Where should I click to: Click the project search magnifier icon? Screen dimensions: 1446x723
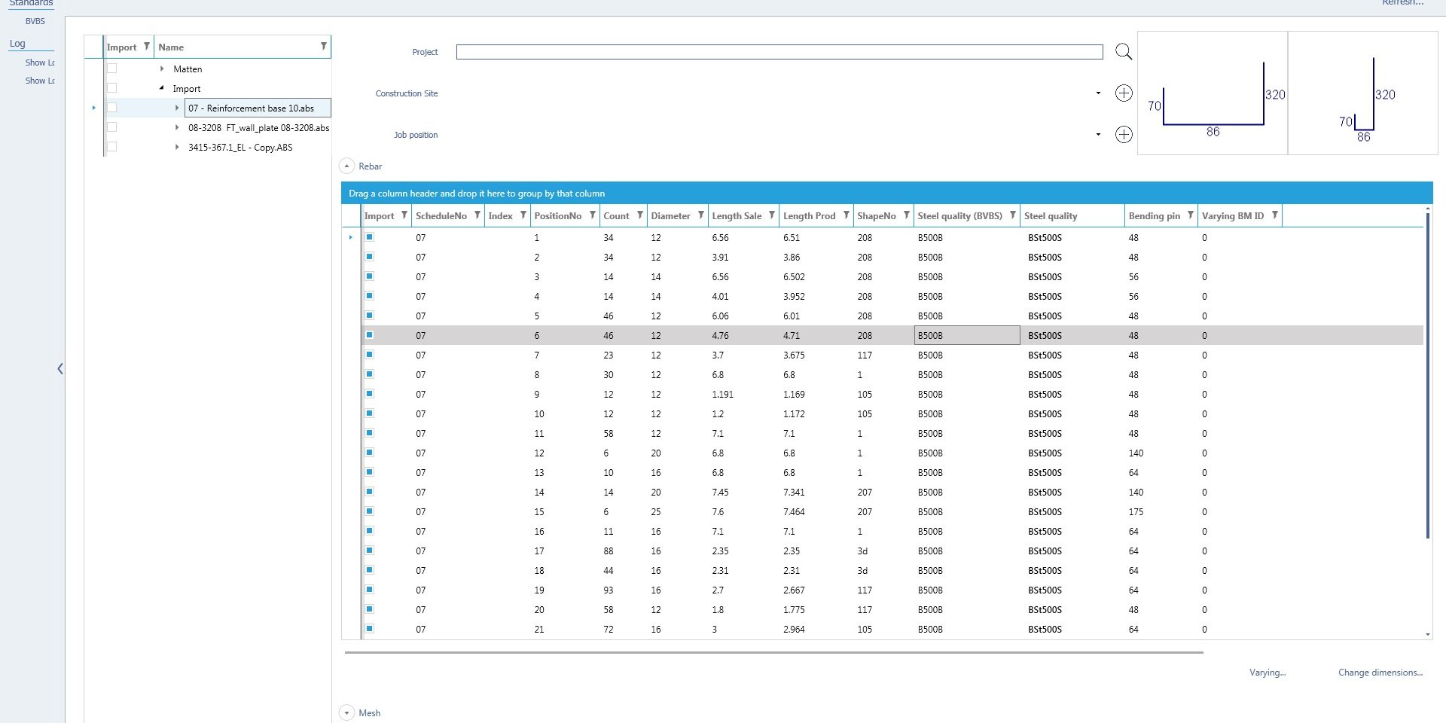[x=1123, y=52]
